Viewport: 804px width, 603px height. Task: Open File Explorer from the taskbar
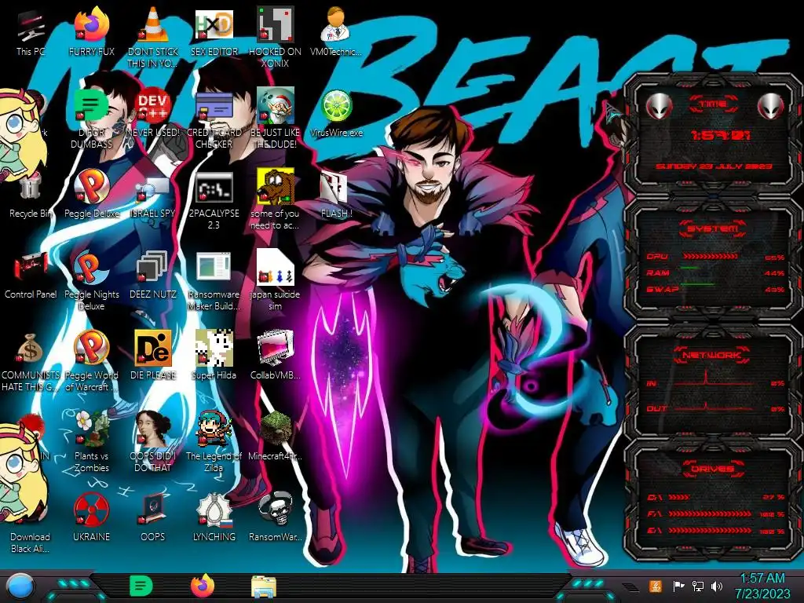264,587
